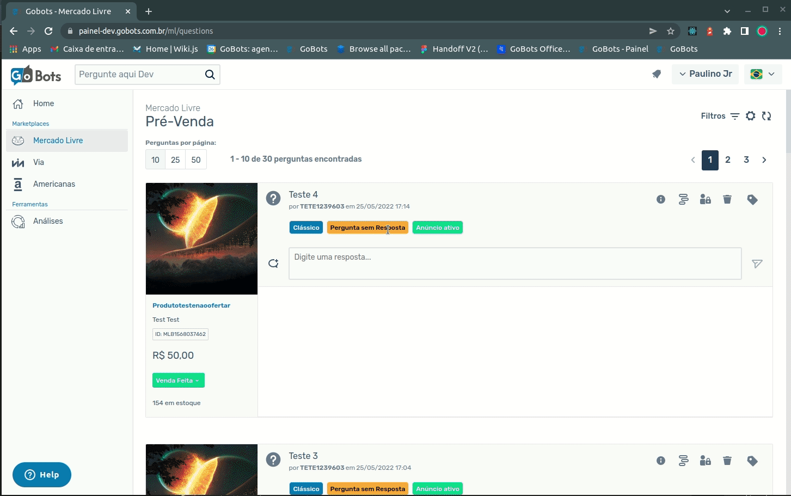The image size is (791, 496).
Task: Click regenerate answer icon beside reply box
Action: 273,264
